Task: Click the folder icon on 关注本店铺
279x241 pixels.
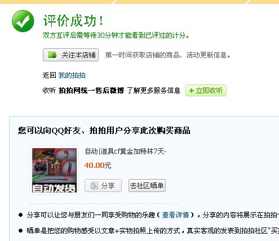Action: (x=52, y=55)
